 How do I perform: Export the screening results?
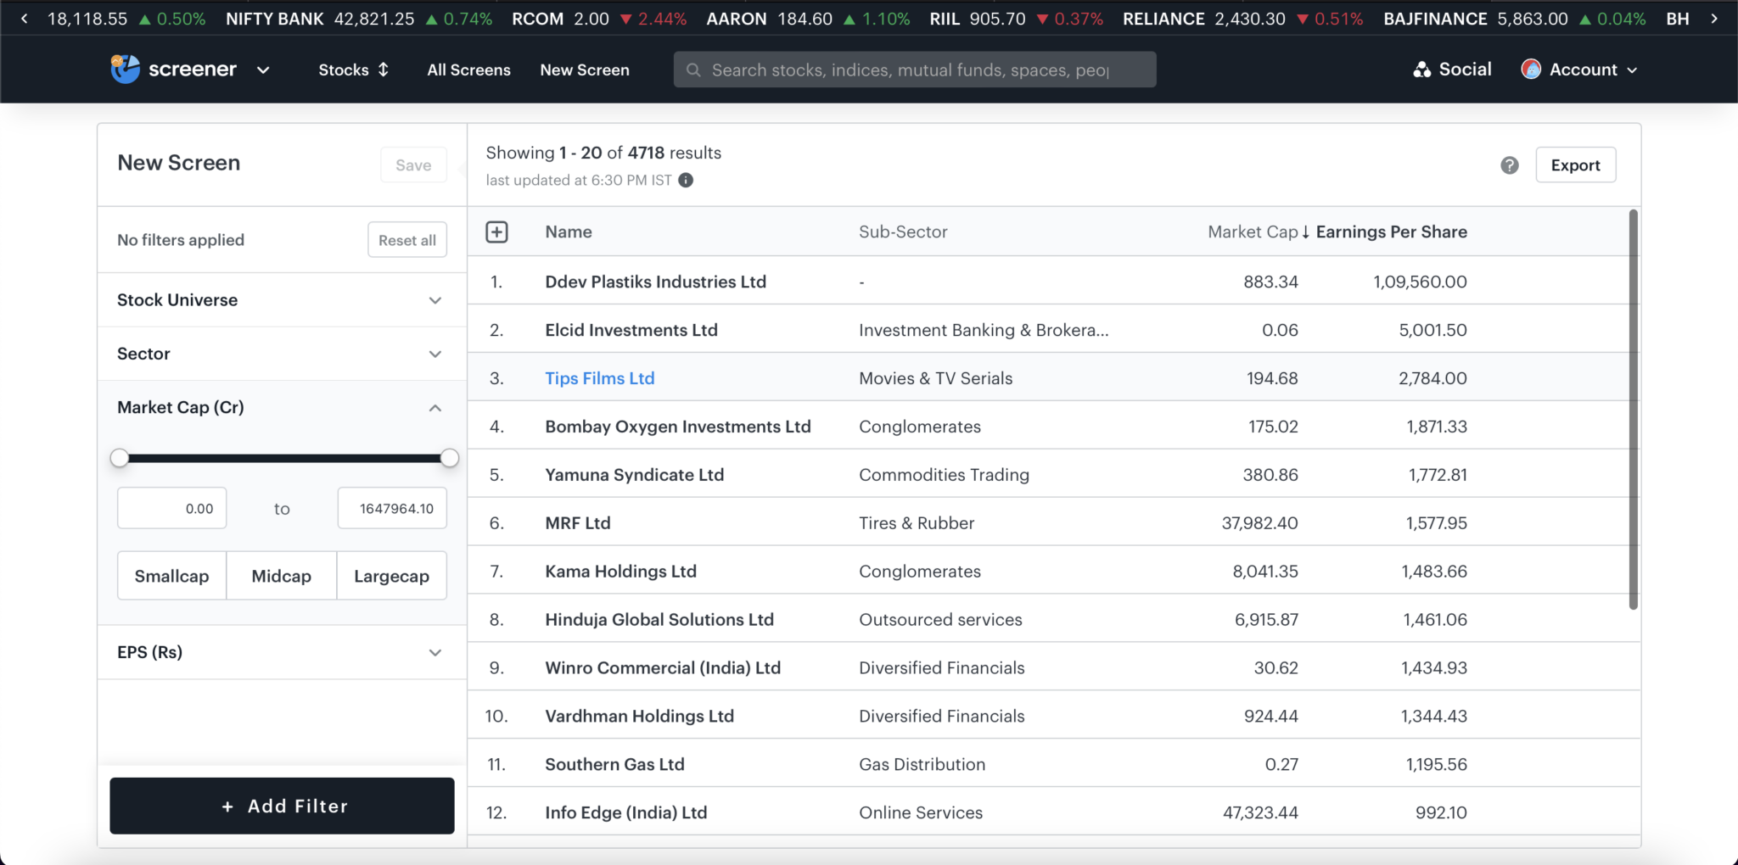click(x=1575, y=165)
